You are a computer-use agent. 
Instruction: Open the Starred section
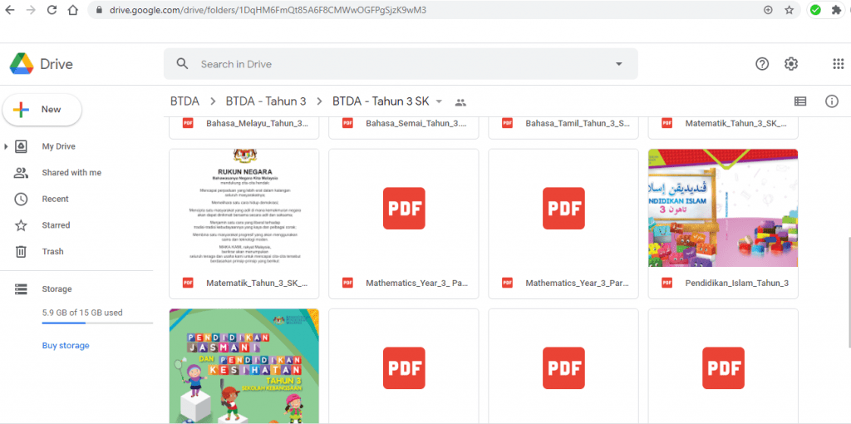coord(56,225)
